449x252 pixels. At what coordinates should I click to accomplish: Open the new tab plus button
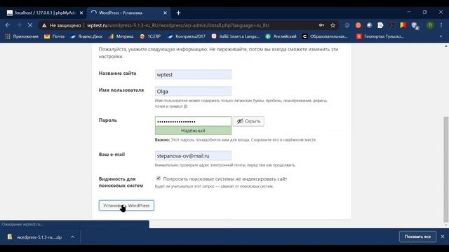178,13
